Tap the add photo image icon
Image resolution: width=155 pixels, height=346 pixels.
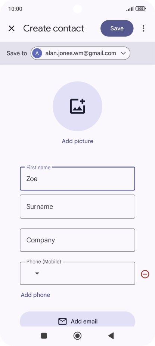[x=78, y=106]
